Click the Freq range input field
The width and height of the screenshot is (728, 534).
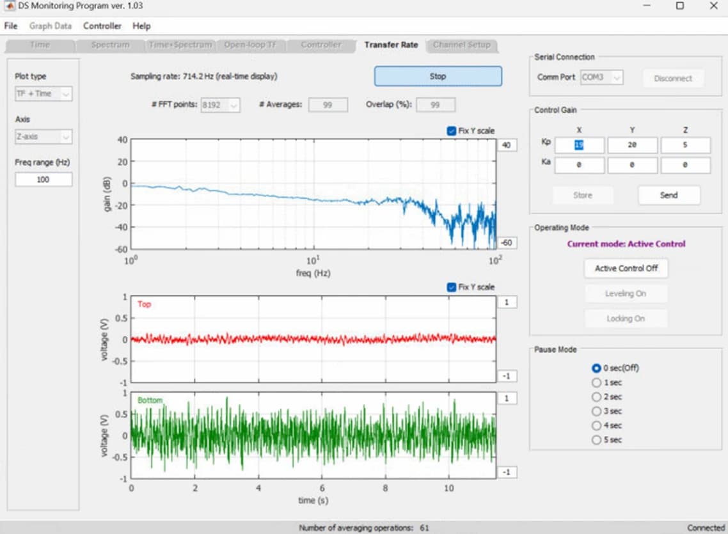tap(44, 180)
